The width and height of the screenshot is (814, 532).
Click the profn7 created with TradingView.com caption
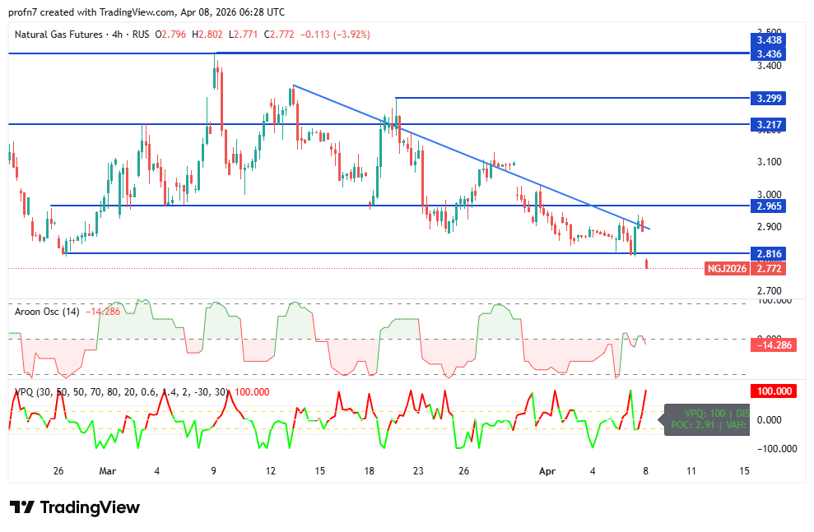147,12
